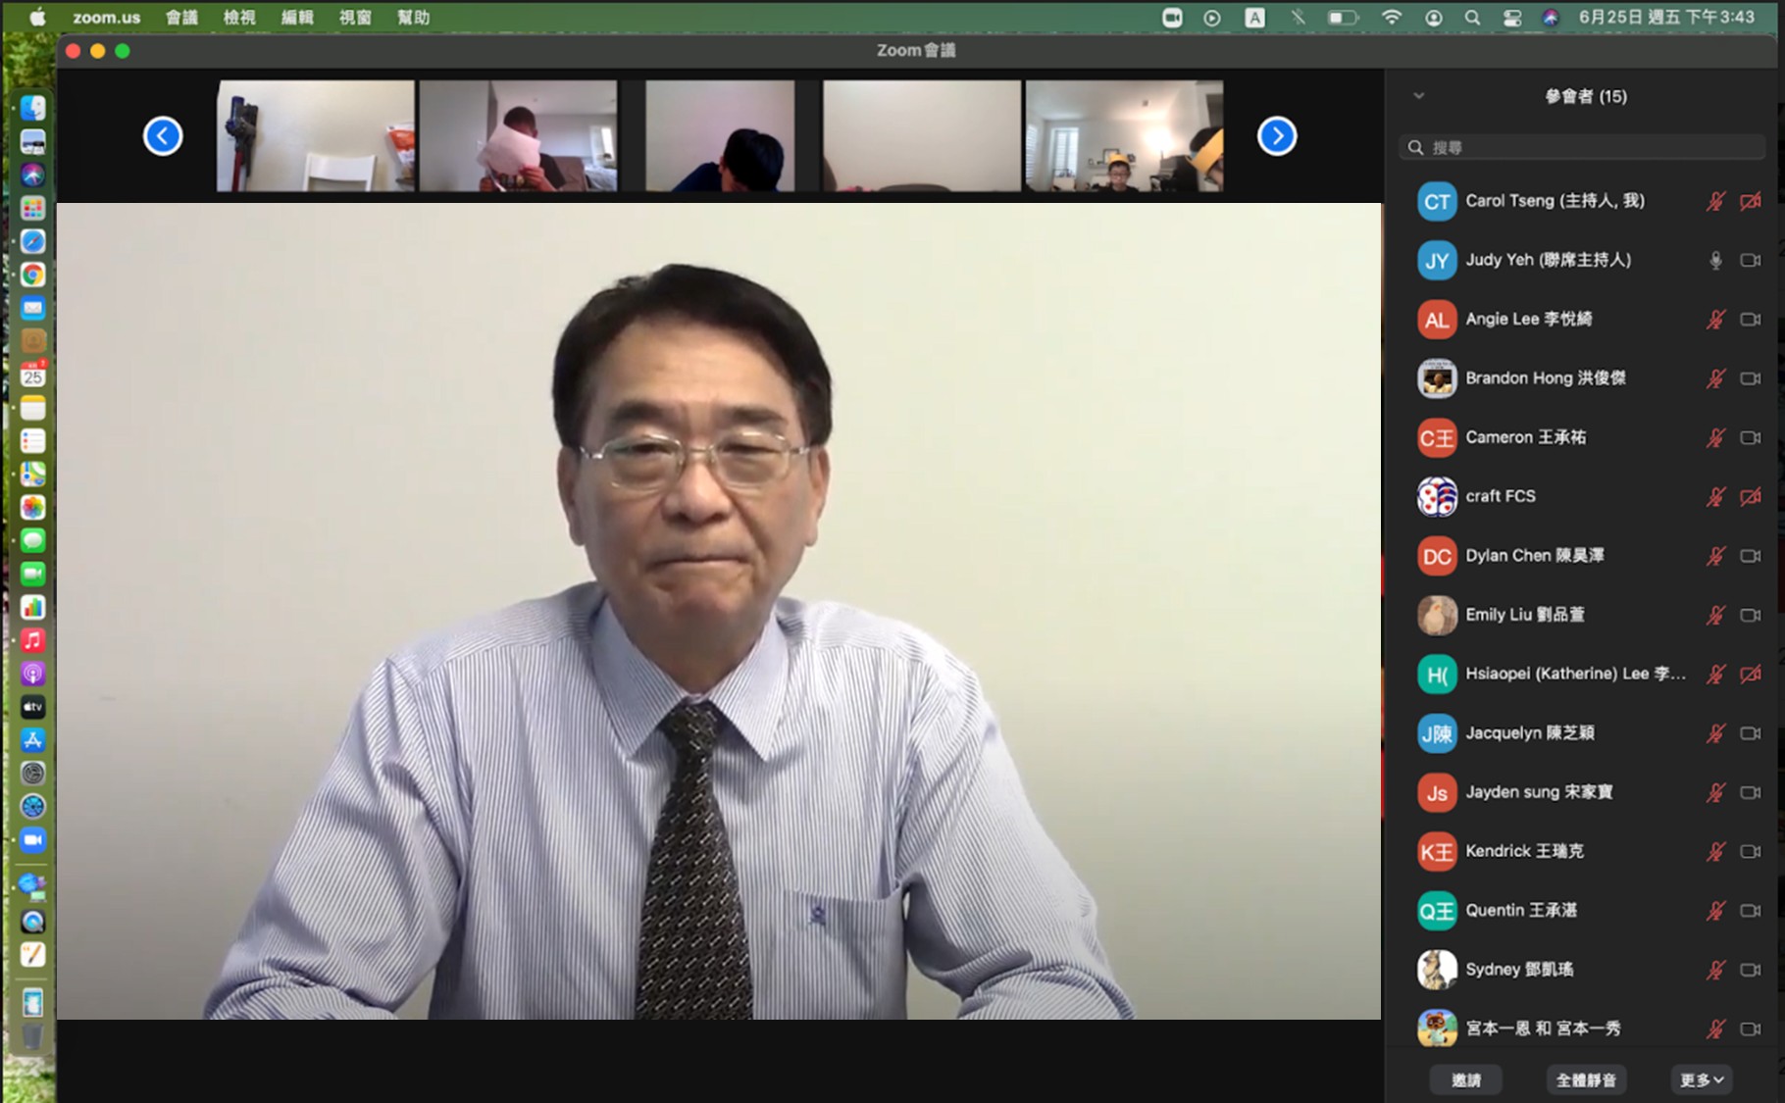Open Chrome from the dock

pyautogui.click(x=32, y=275)
